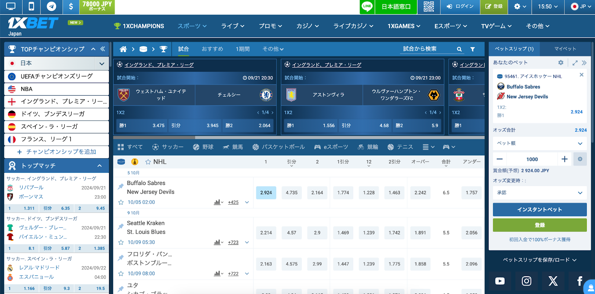595x294 pixels.
Task: Click the 試合から検索 search field
Action: (x=428, y=49)
